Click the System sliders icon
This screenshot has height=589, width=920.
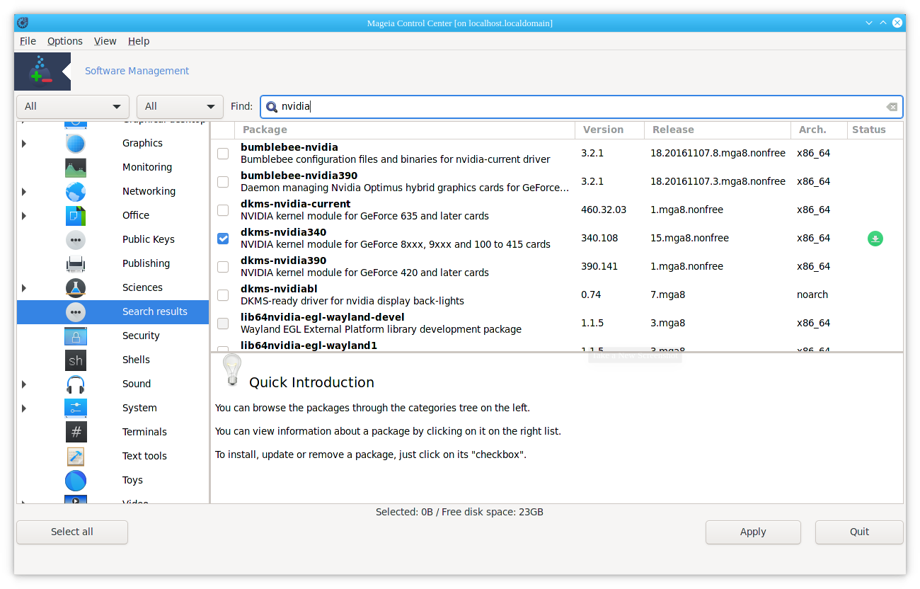coord(76,408)
